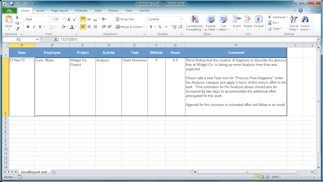Click the Borders icon
This screenshot has width=323, height=182.
[x=52, y=27]
